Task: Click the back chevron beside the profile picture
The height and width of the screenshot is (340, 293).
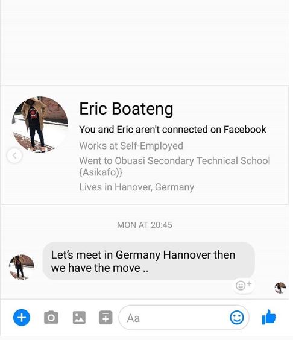Action: point(14,156)
